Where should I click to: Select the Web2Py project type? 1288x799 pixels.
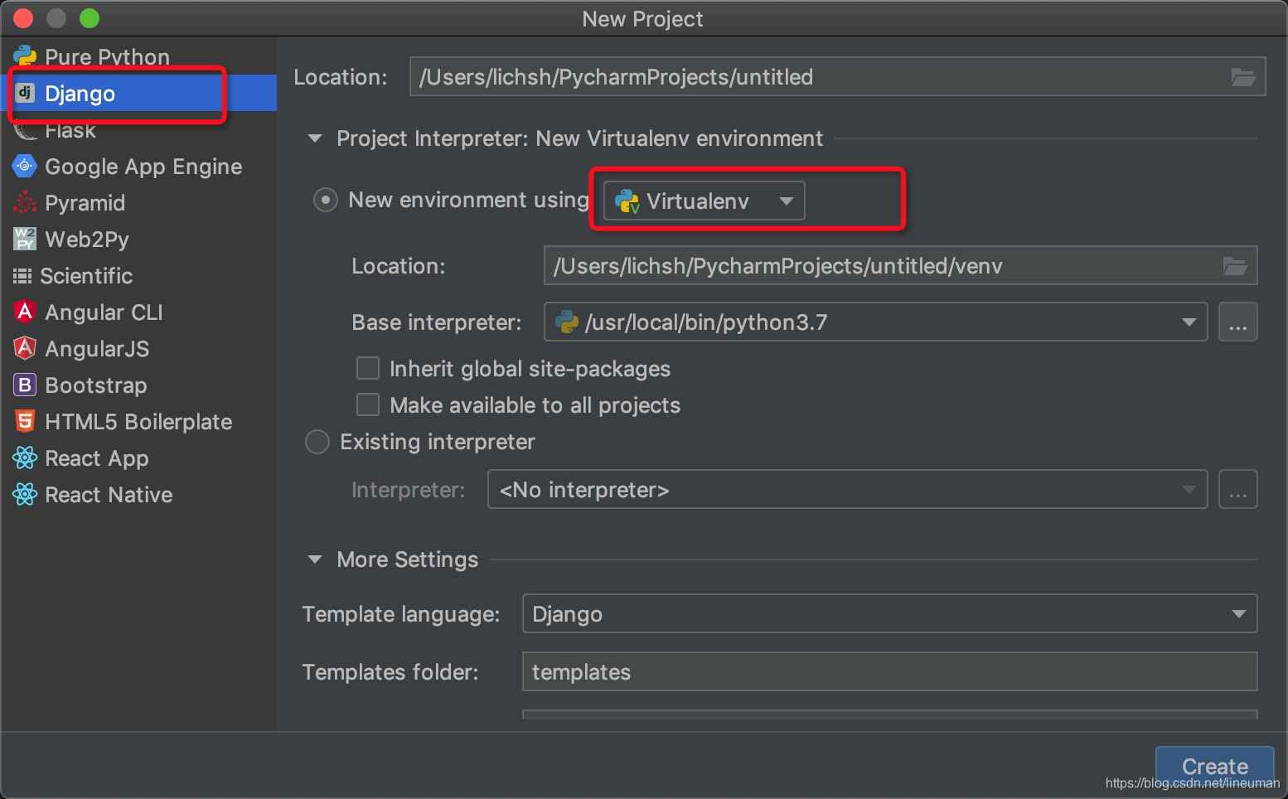click(x=138, y=240)
